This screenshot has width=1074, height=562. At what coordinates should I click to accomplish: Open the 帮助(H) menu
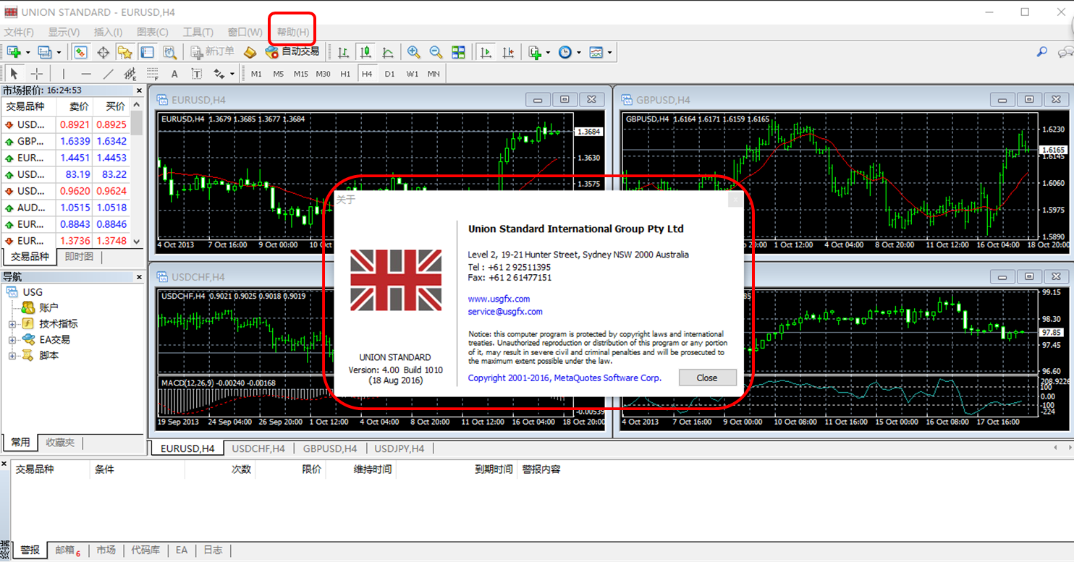tap(292, 32)
